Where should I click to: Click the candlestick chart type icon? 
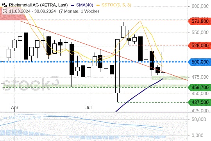point(5,5)
